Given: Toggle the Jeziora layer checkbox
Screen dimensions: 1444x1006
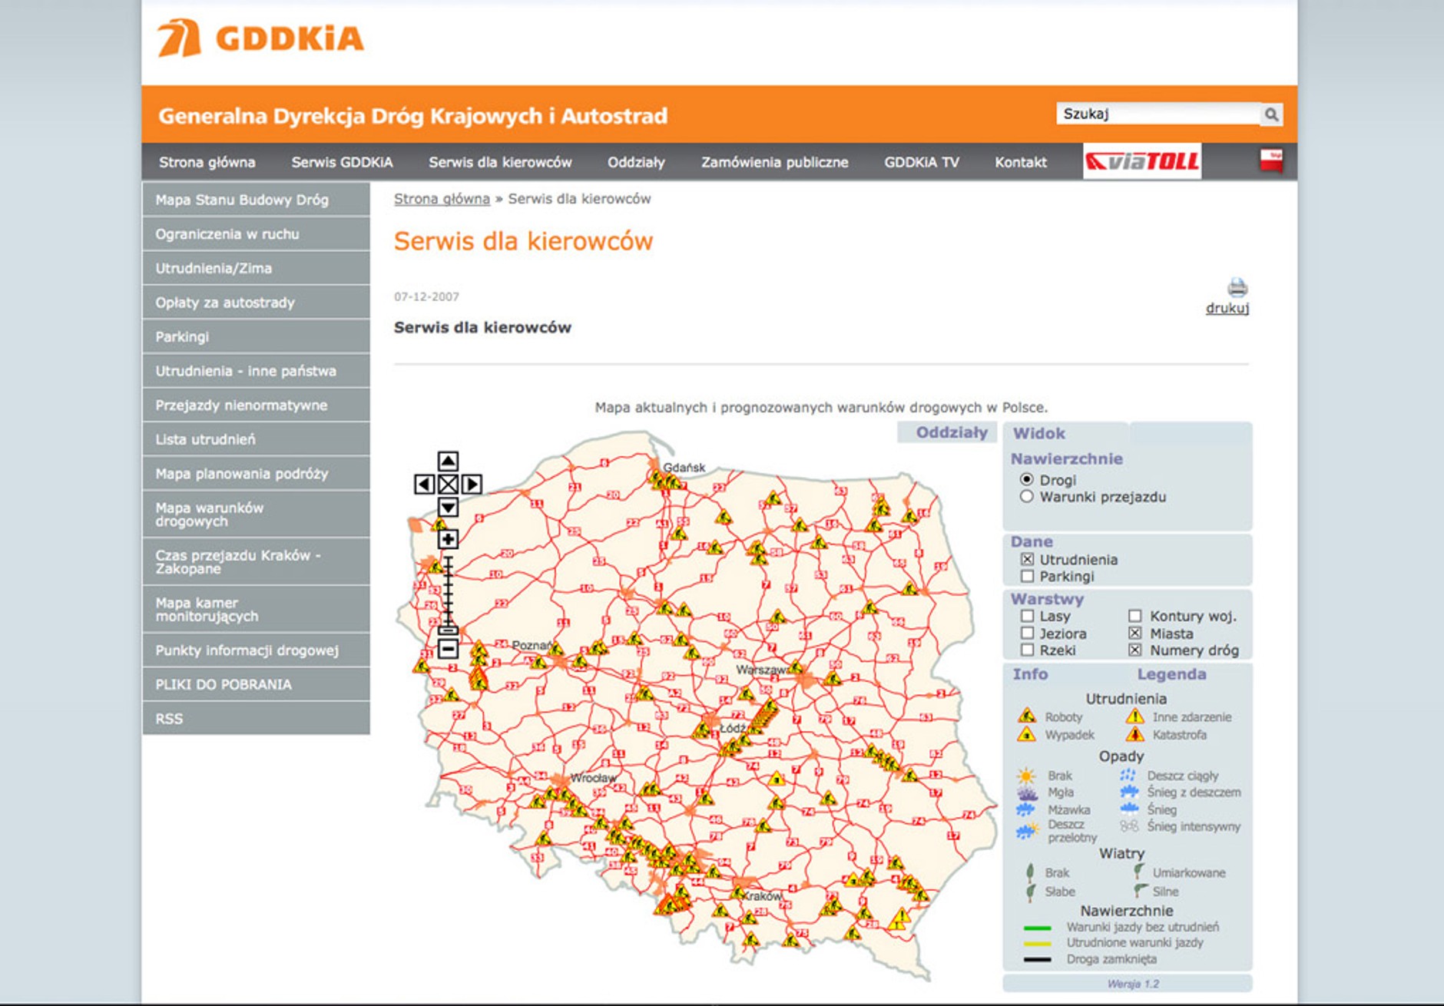Looking at the screenshot, I should [x=1027, y=633].
